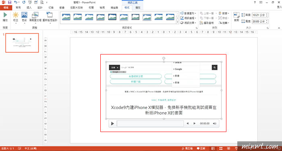Click the print preview magnifier icon
This screenshot has width=282, height=151.
click(42, 2)
